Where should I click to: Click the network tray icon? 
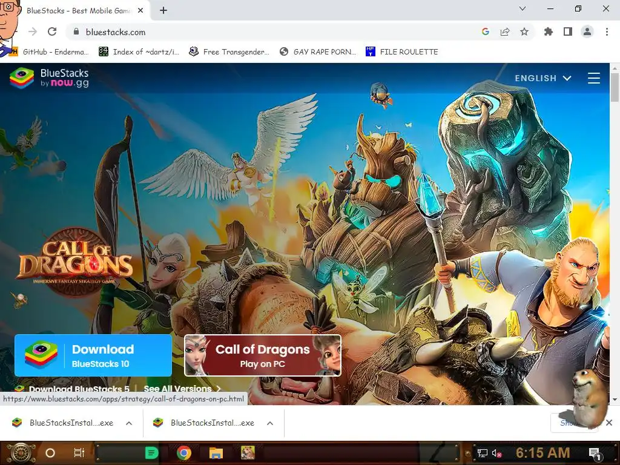483,453
